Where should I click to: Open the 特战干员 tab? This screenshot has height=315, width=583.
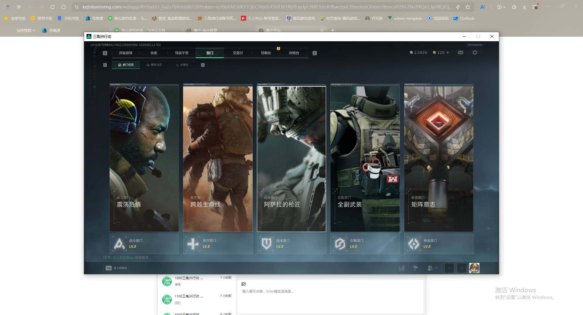182,53
